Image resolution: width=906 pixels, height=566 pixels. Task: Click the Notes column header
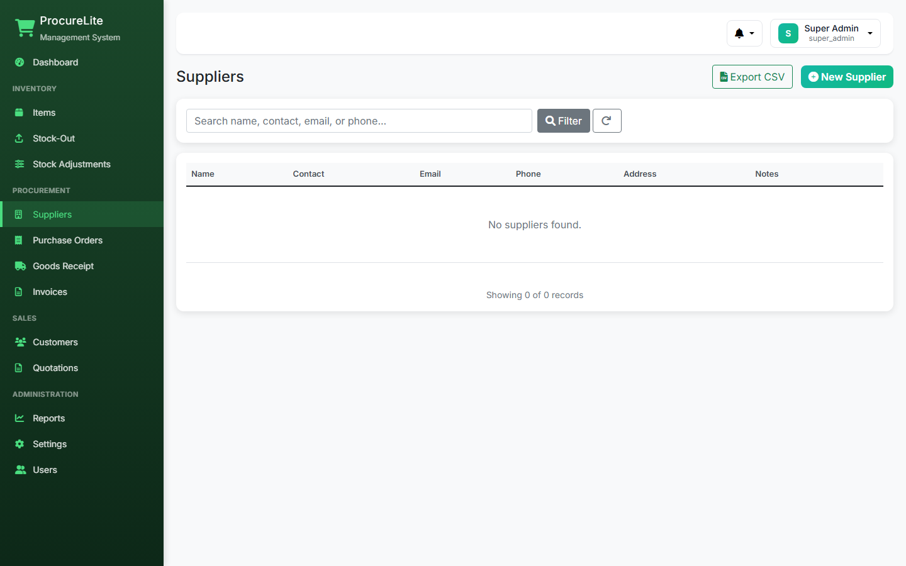click(x=767, y=174)
